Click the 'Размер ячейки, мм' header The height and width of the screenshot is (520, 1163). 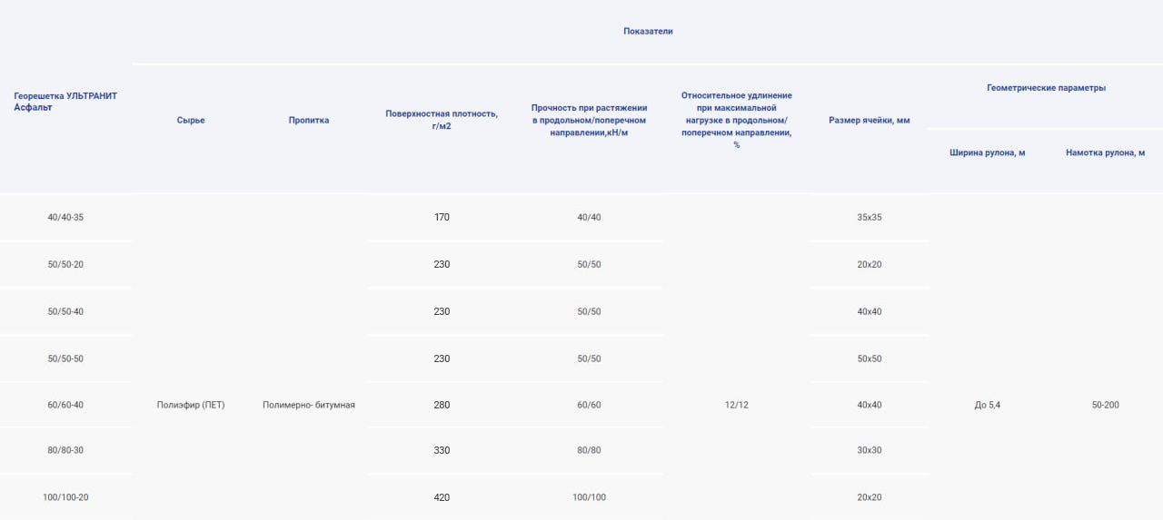point(870,120)
